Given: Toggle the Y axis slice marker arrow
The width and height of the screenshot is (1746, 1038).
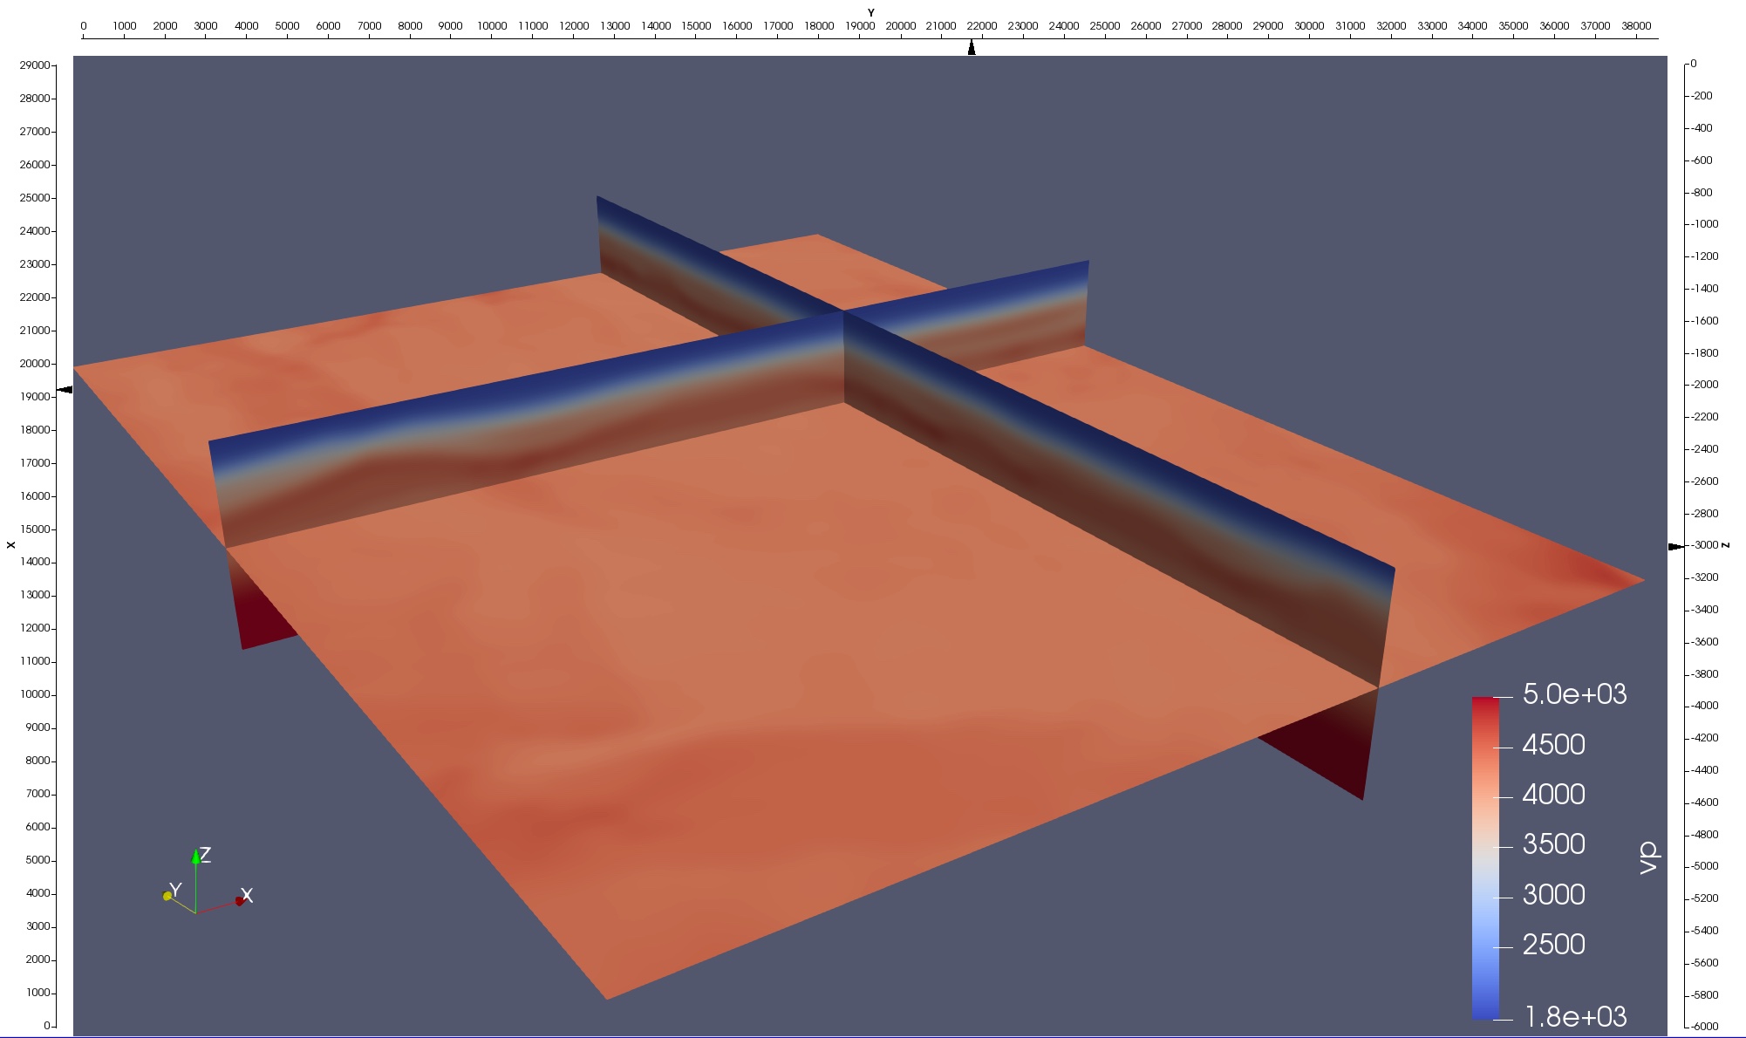Looking at the screenshot, I should tap(971, 48).
